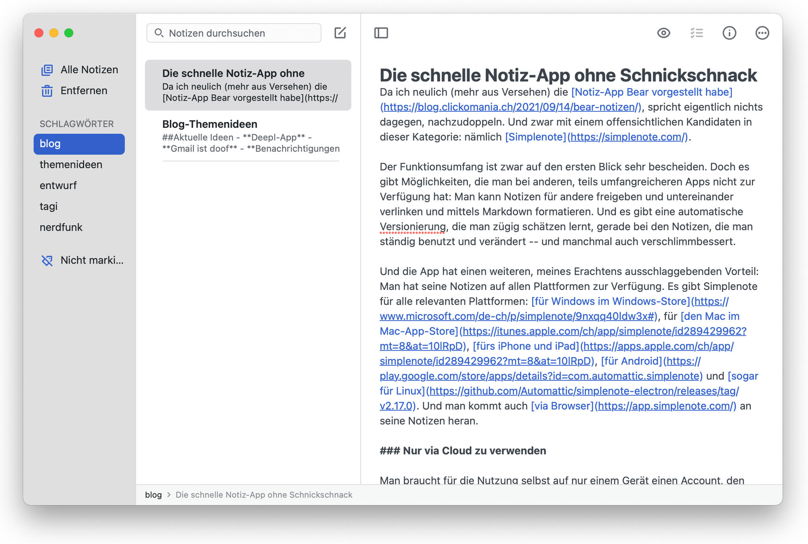This screenshot has width=808, height=544.
Task: Click the search magnifier icon
Action: (x=159, y=33)
